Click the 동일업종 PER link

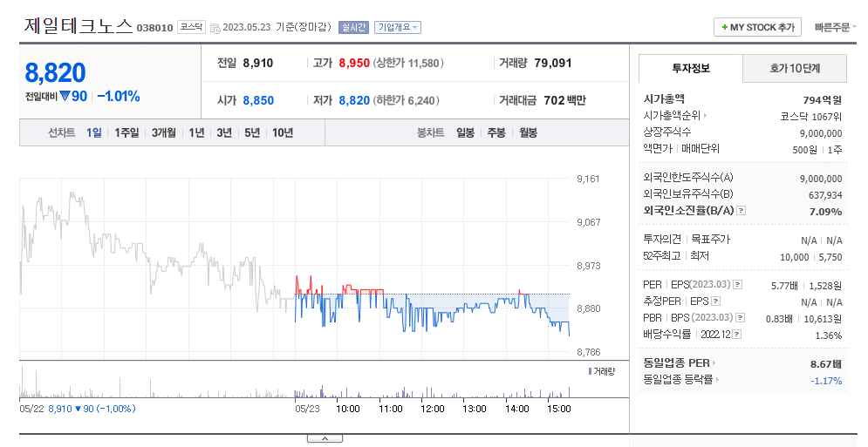[x=676, y=363]
